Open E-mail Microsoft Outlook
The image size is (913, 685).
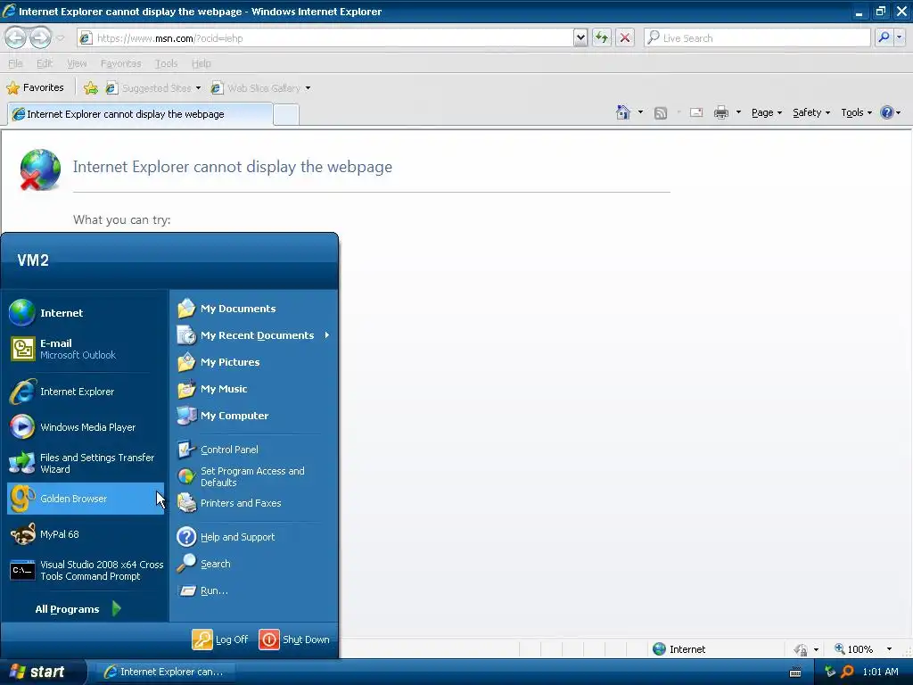(86, 349)
